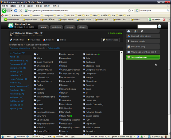Click the Firefox green back arrow
The height and width of the screenshot is (139, 171).
4,11
